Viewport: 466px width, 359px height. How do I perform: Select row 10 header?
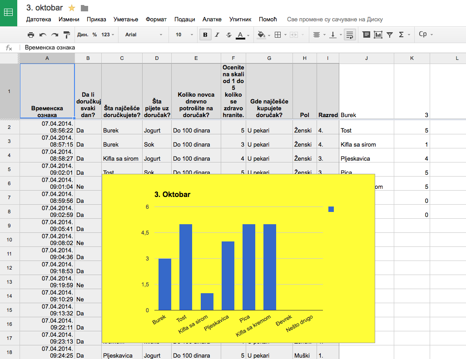click(x=9, y=240)
